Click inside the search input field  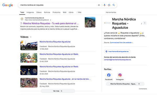coord(58,5)
